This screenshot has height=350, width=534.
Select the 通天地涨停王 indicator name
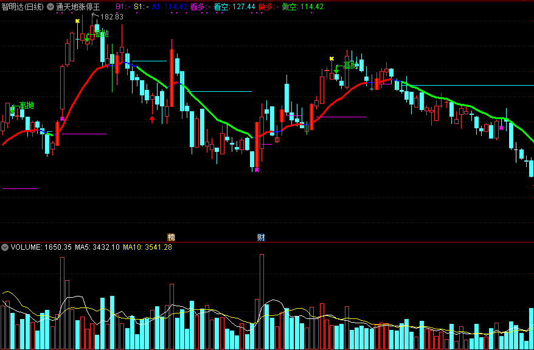point(78,7)
